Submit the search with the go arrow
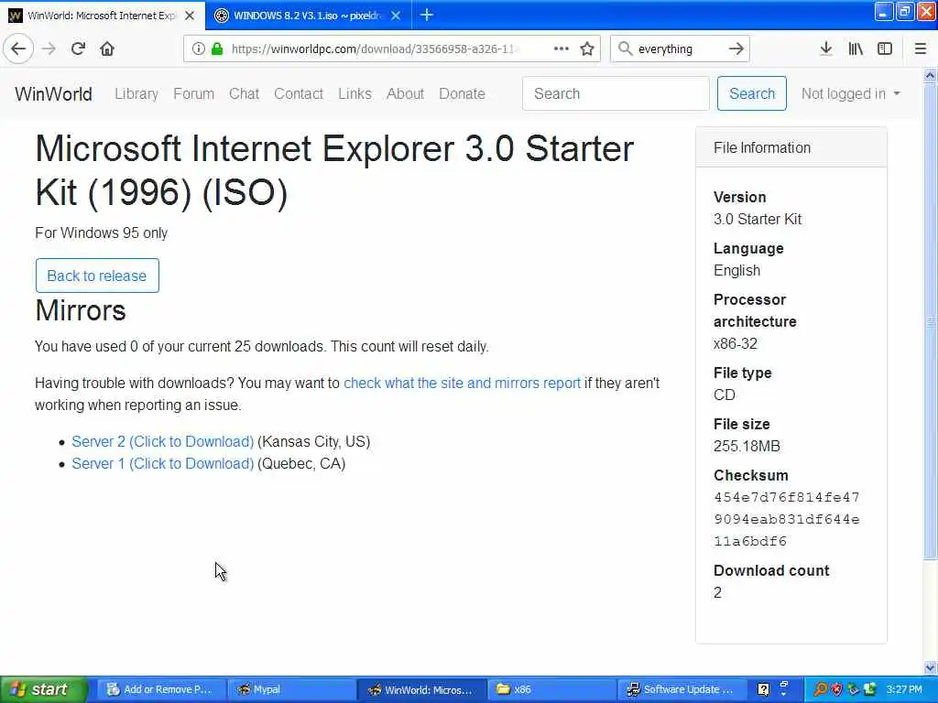Screen dimensions: 938x703 pyautogui.click(x=736, y=49)
